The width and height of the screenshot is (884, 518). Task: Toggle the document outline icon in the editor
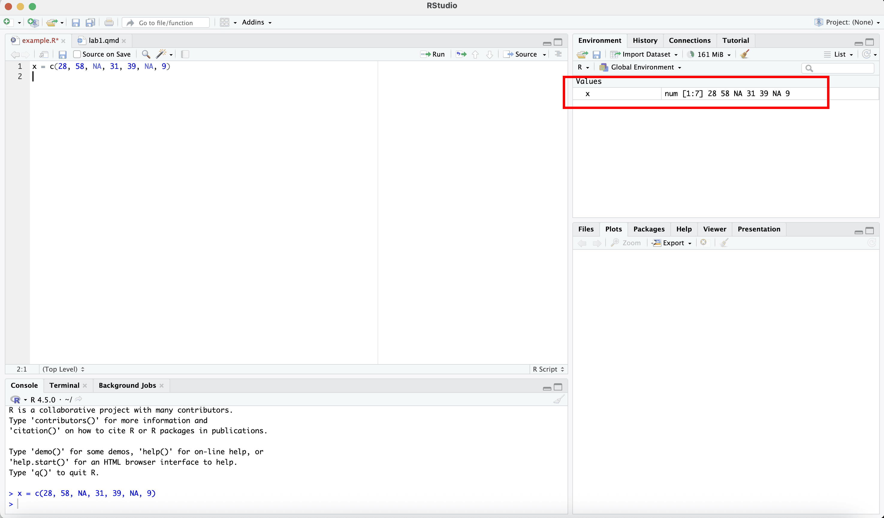(558, 54)
